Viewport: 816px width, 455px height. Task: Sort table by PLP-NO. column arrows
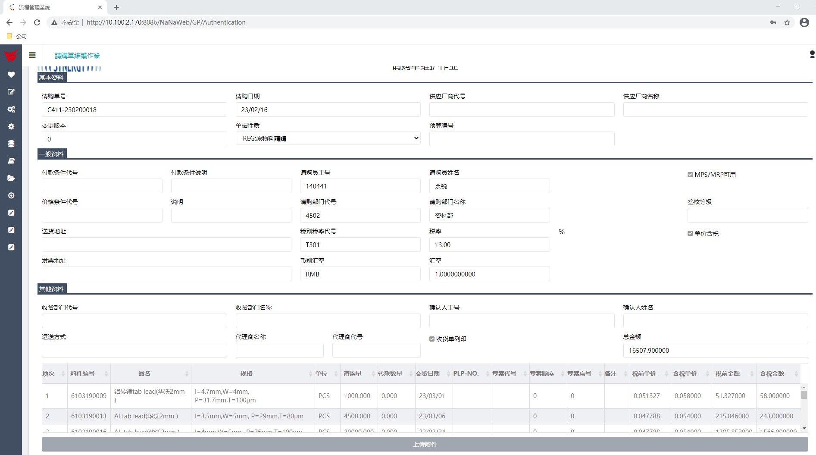(488, 373)
